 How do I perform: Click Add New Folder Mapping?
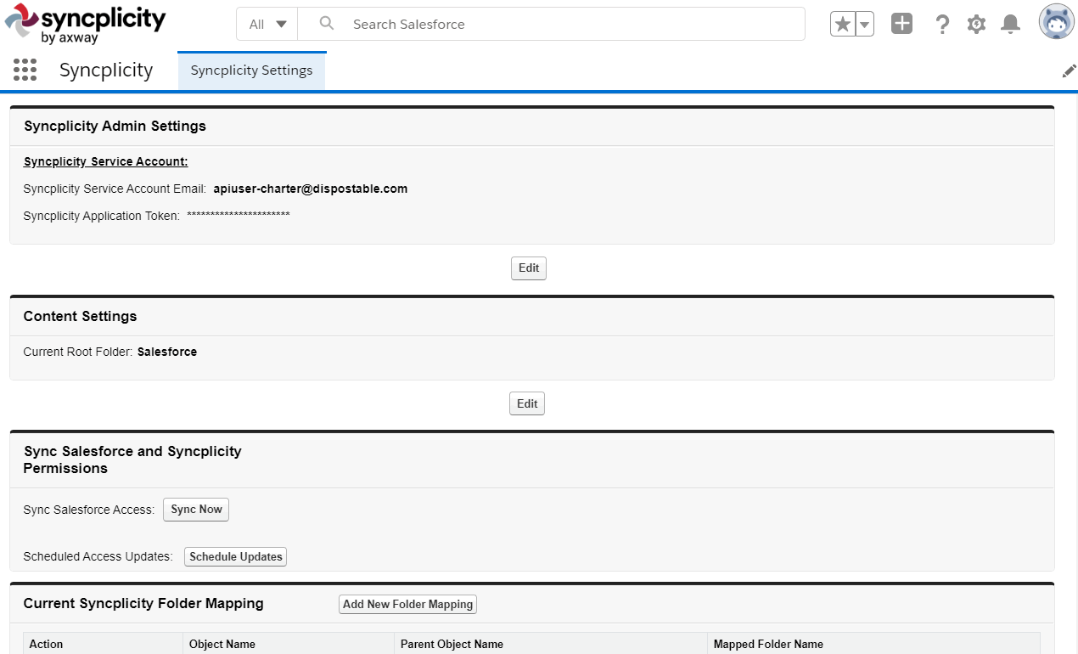pyautogui.click(x=407, y=604)
